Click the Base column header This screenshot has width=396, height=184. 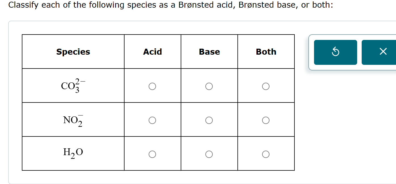coord(209,52)
